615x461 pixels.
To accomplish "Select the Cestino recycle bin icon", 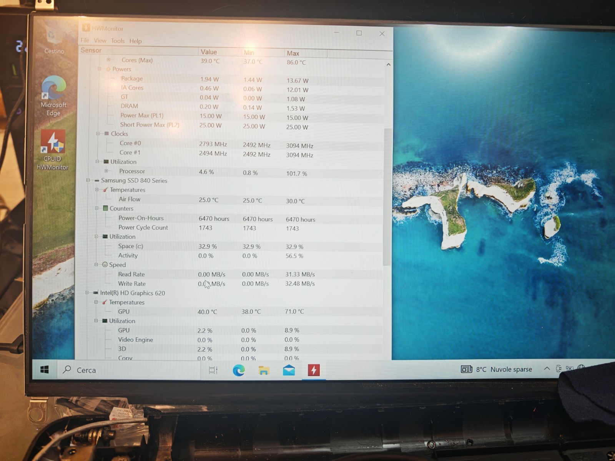I will tap(53, 38).
